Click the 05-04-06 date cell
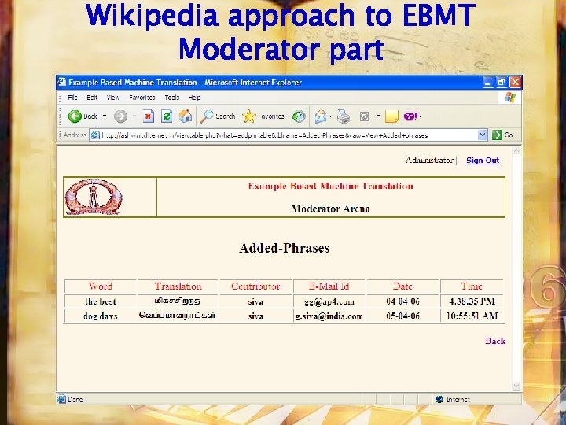The width and height of the screenshot is (566, 425). click(402, 316)
